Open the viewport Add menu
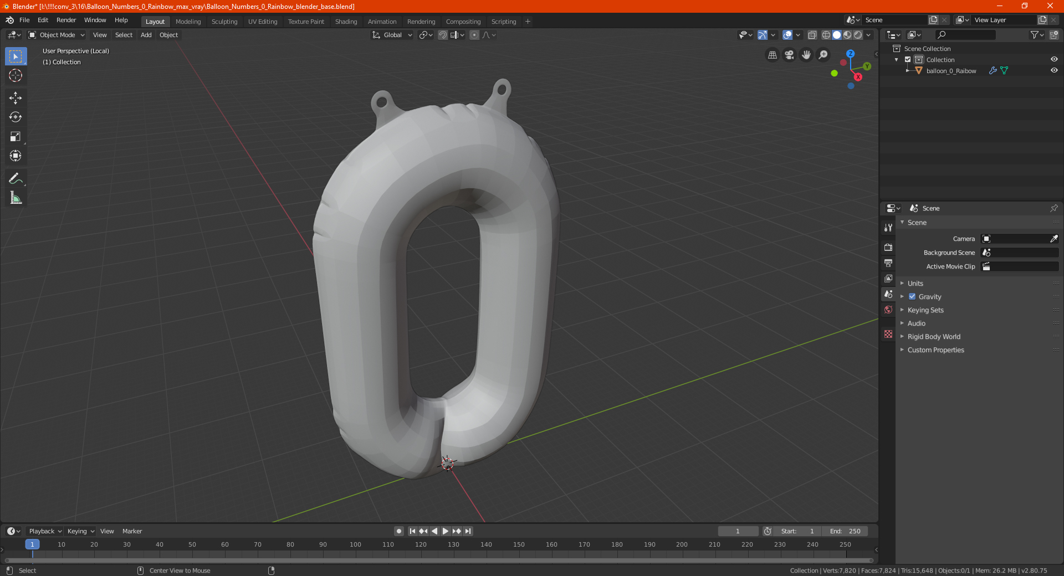The image size is (1064, 576). 146,35
